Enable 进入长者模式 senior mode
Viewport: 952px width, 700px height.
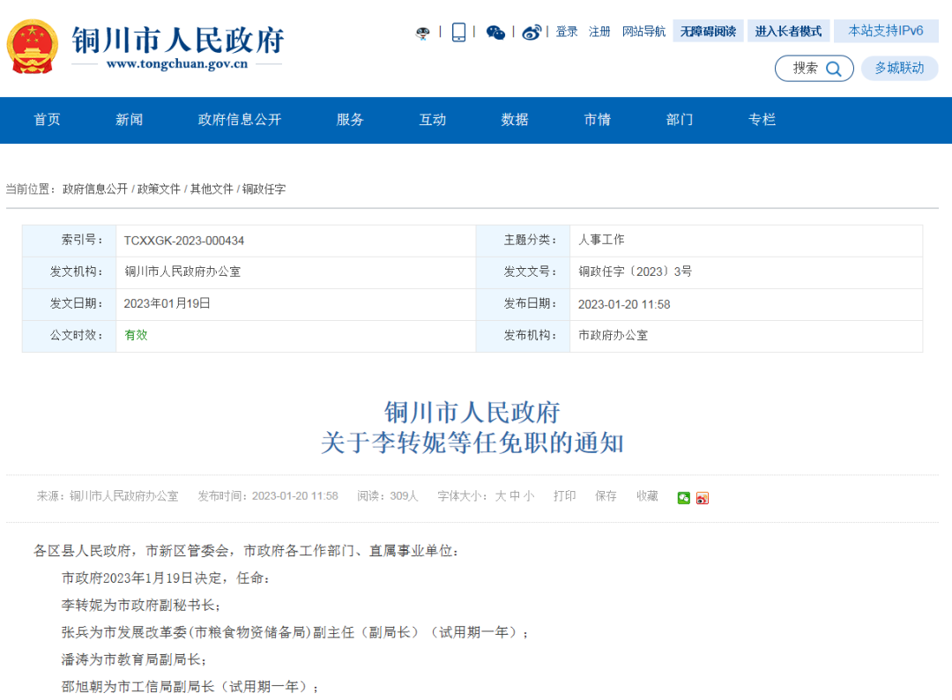(788, 31)
